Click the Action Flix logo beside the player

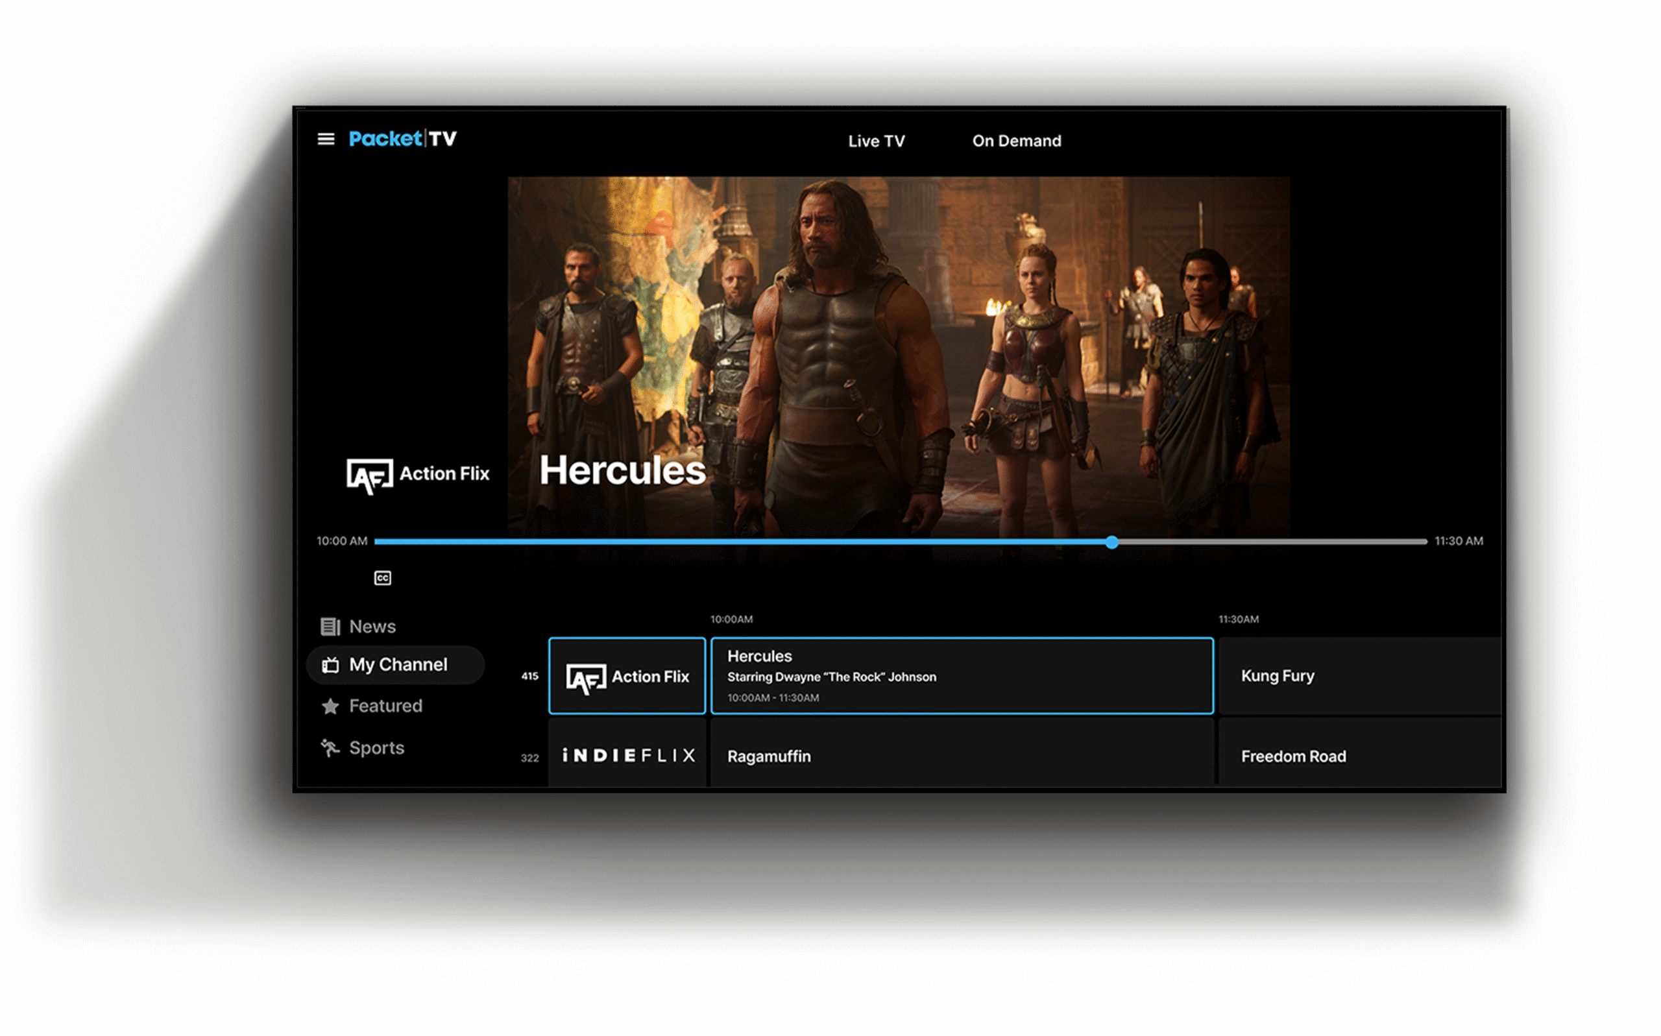[x=418, y=475]
